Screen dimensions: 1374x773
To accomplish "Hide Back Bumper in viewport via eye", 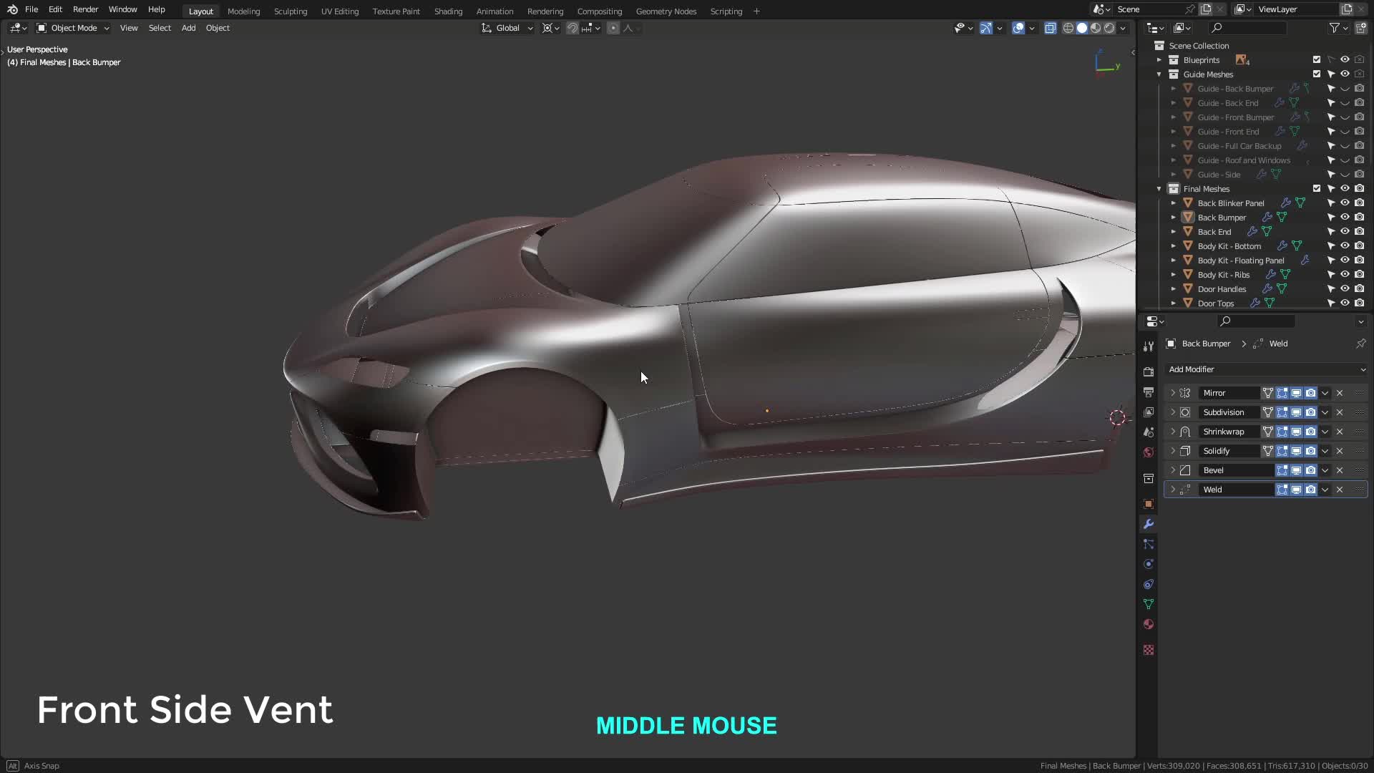I will [x=1345, y=217].
